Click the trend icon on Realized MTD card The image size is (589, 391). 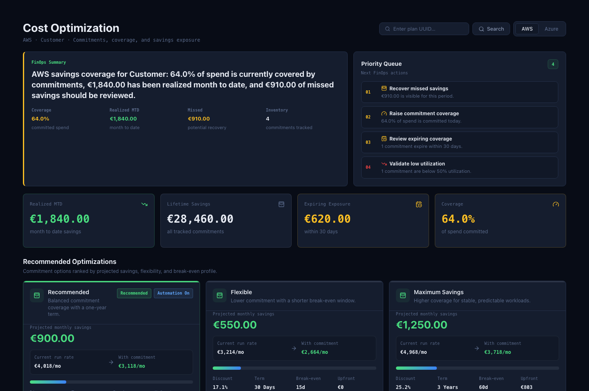[x=144, y=204]
